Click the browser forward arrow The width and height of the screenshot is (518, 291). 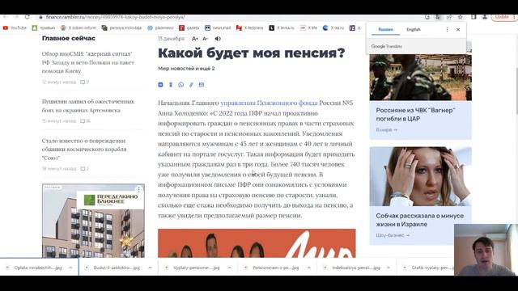[16, 17]
